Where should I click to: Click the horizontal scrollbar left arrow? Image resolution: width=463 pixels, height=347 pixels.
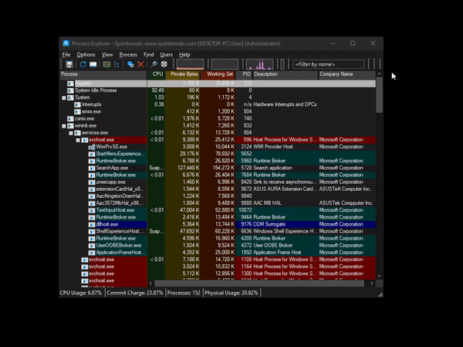(151, 284)
